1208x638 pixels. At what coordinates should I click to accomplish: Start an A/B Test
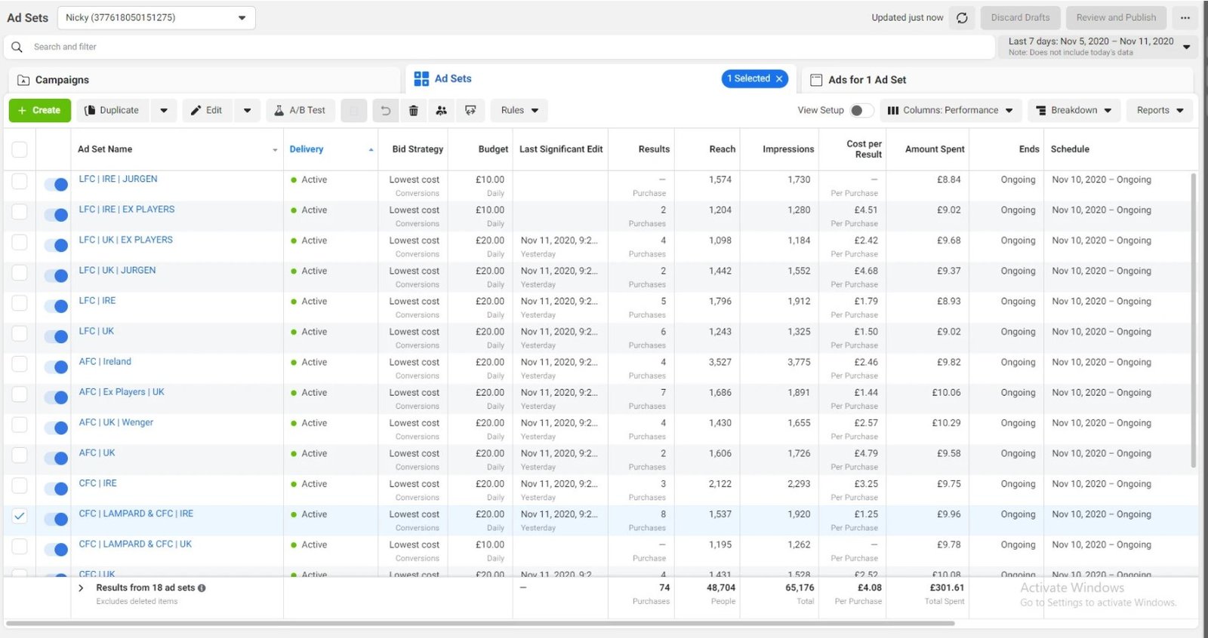coord(300,111)
